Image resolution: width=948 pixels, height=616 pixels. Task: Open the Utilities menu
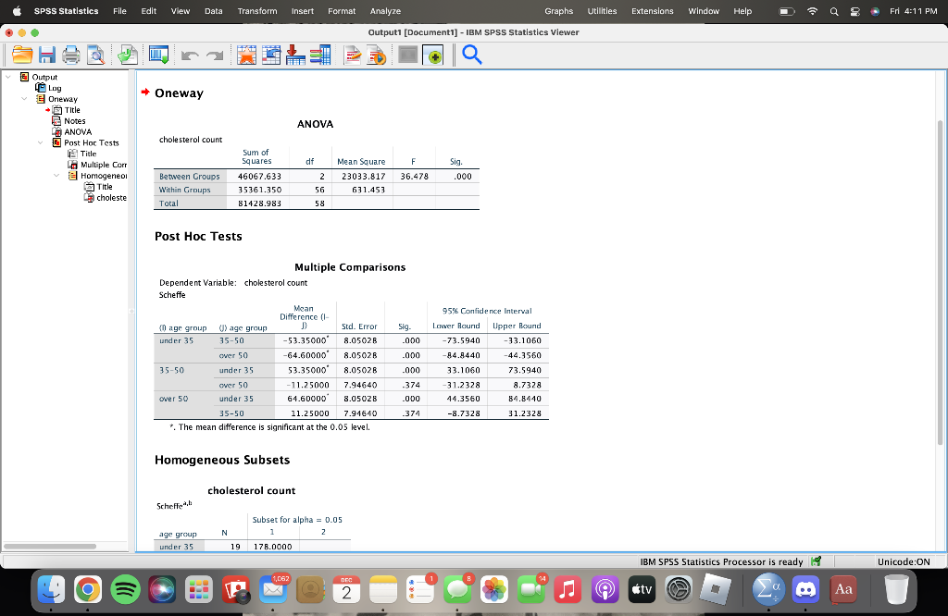602,11
